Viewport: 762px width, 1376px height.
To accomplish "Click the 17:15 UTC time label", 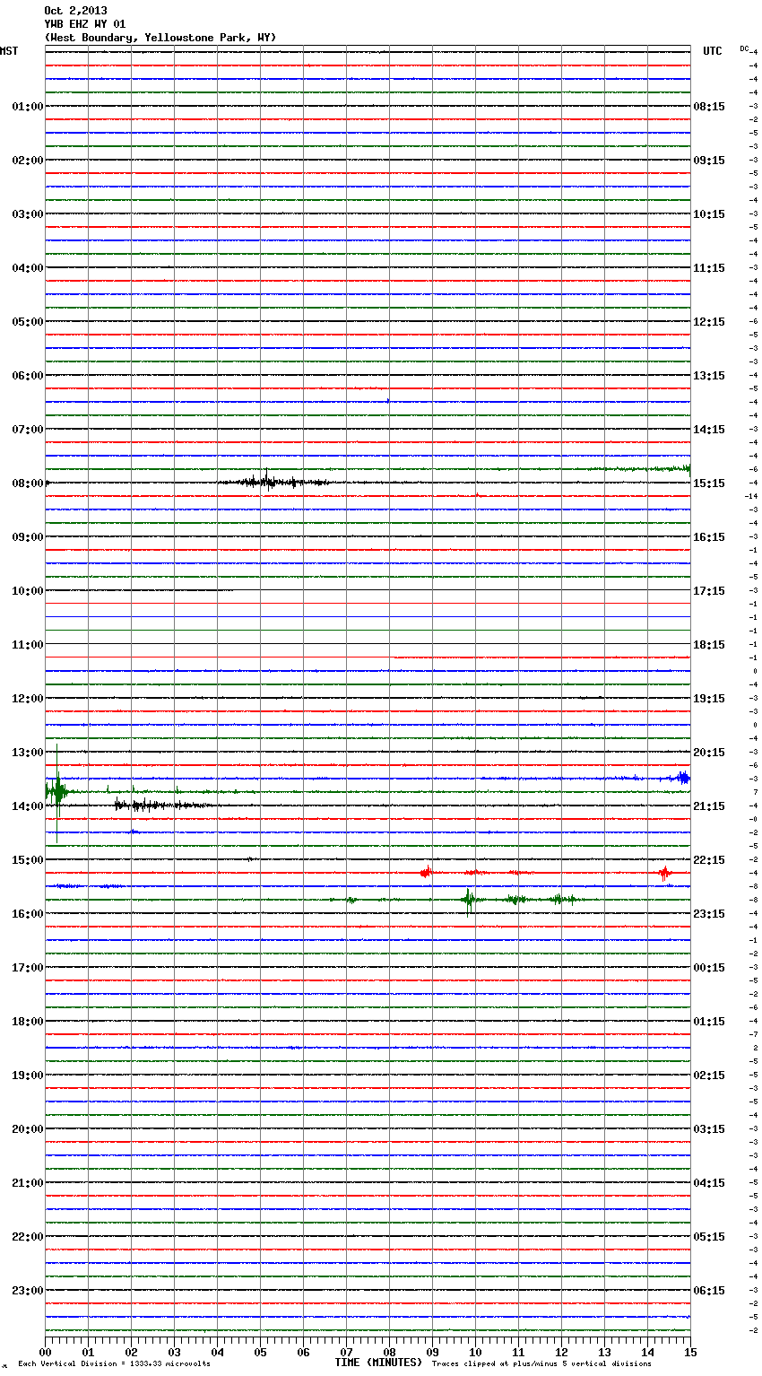I will pyautogui.click(x=709, y=591).
